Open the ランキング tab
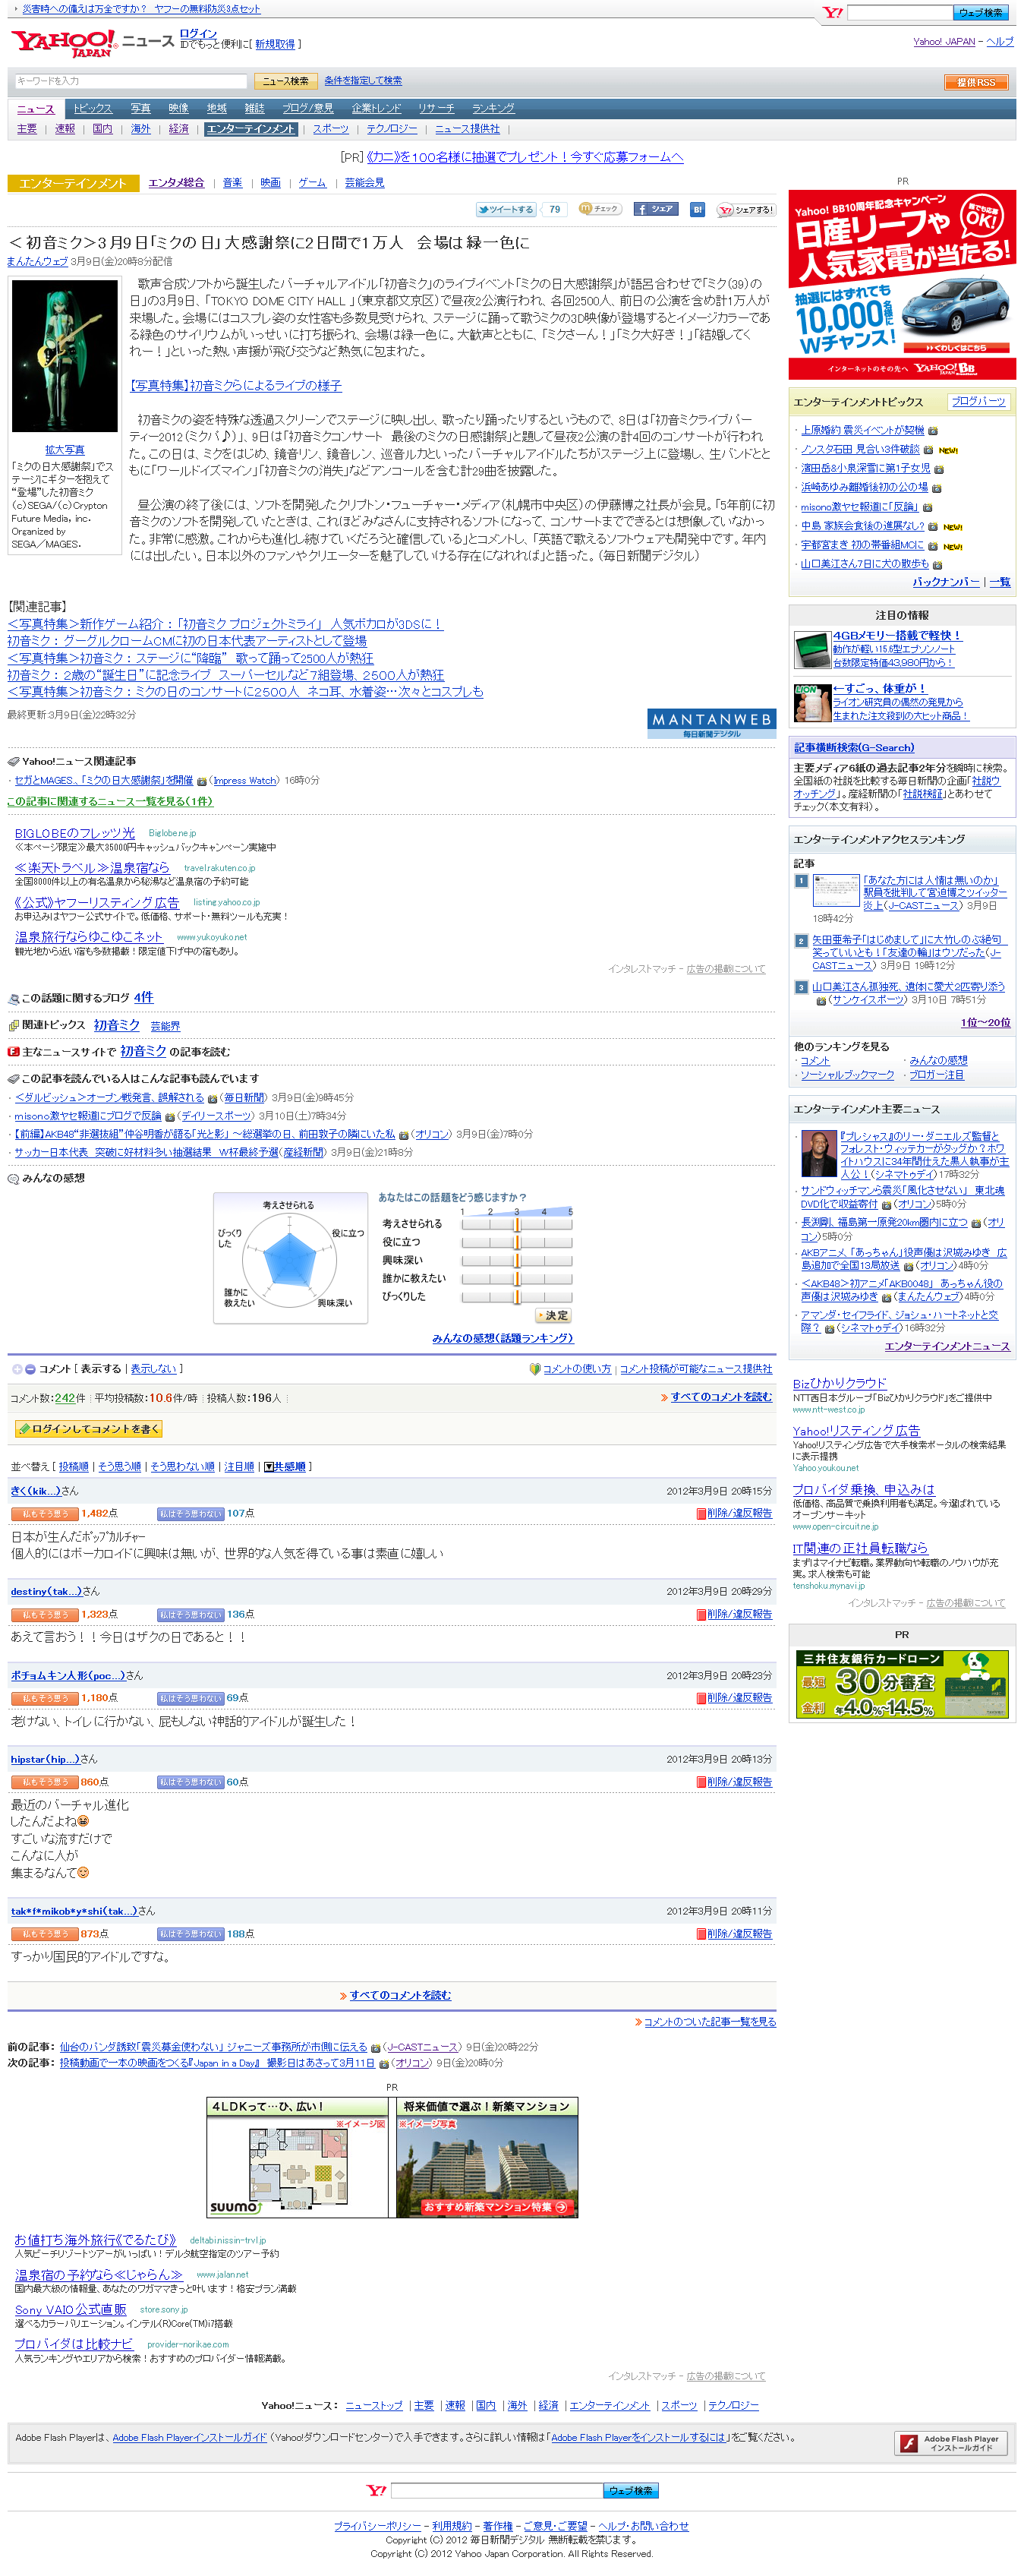This screenshot has width=1024, height=2576. 493,108
